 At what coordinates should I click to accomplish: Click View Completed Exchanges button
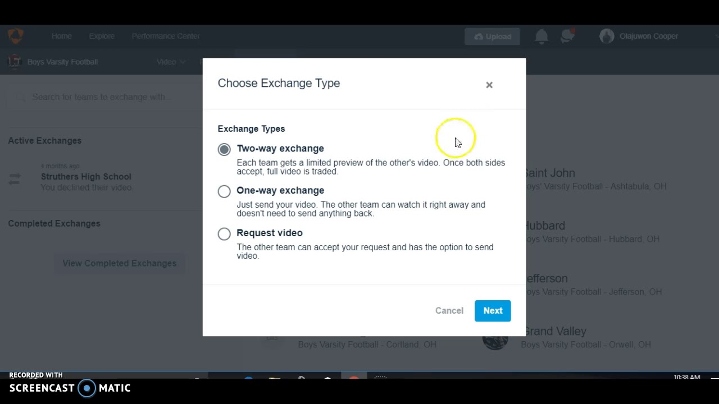[x=119, y=263]
